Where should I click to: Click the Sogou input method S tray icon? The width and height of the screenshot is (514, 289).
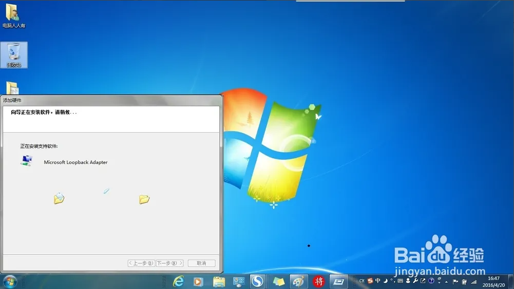click(x=370, y=281)
